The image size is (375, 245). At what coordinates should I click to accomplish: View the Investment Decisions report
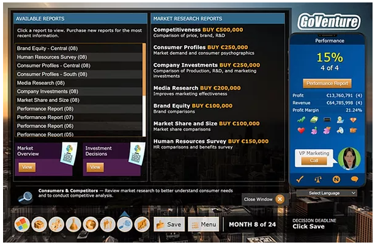[95, 167]
